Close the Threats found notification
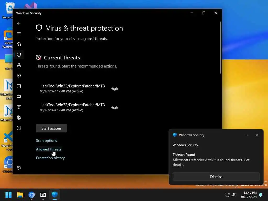Screen dimensions: 268x201 [257, 135]
